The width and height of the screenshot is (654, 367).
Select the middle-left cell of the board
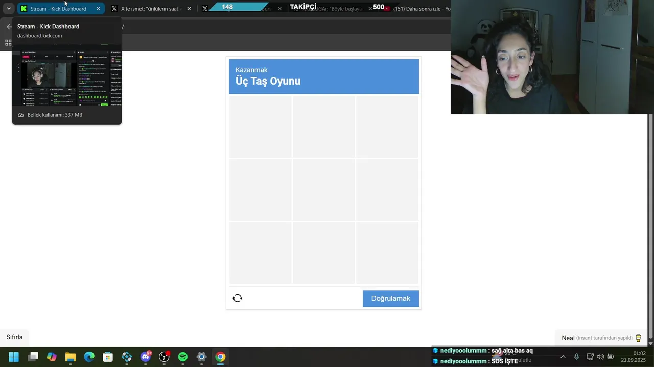[x=261, y=190]
